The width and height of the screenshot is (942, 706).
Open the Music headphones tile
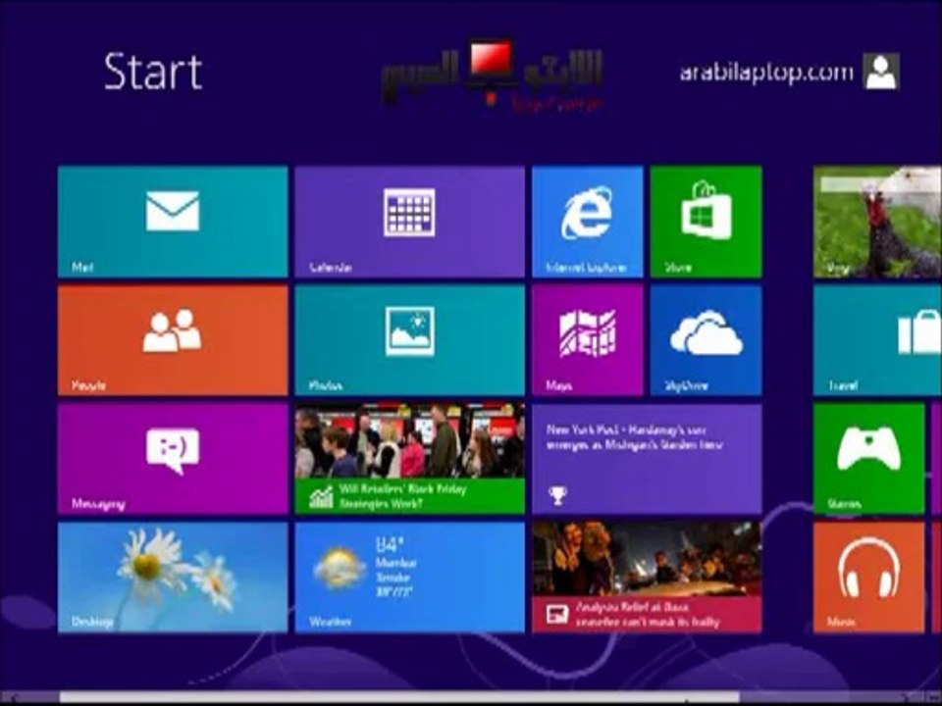868,577
